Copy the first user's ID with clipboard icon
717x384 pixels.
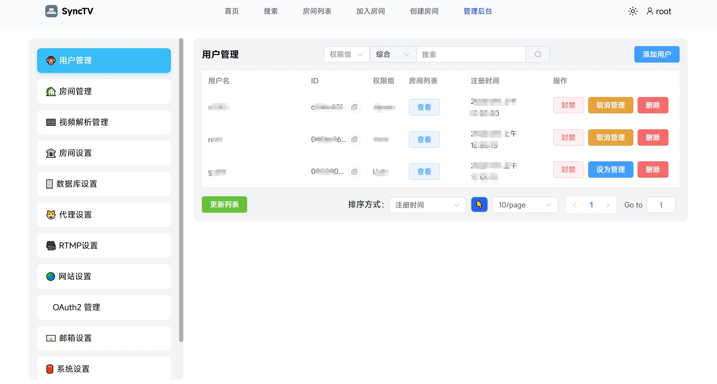[x=354, y=107]
